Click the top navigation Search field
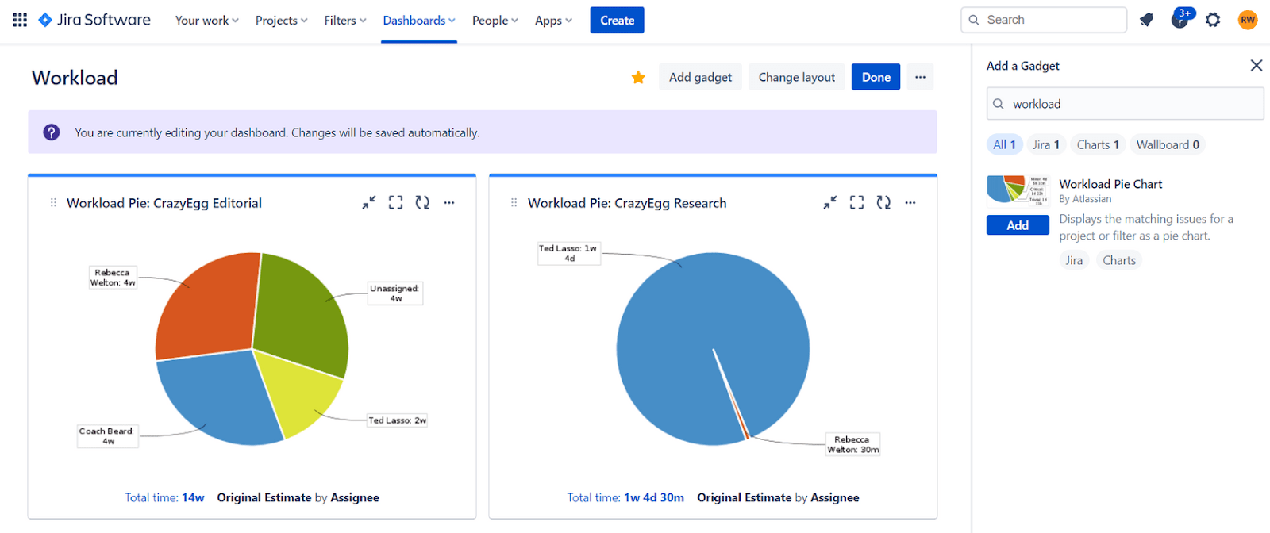 [x=1044, y=20]
